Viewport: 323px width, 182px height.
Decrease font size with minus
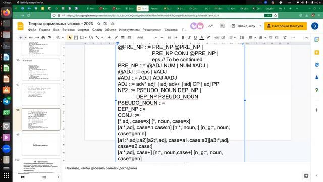coord(162,37)
